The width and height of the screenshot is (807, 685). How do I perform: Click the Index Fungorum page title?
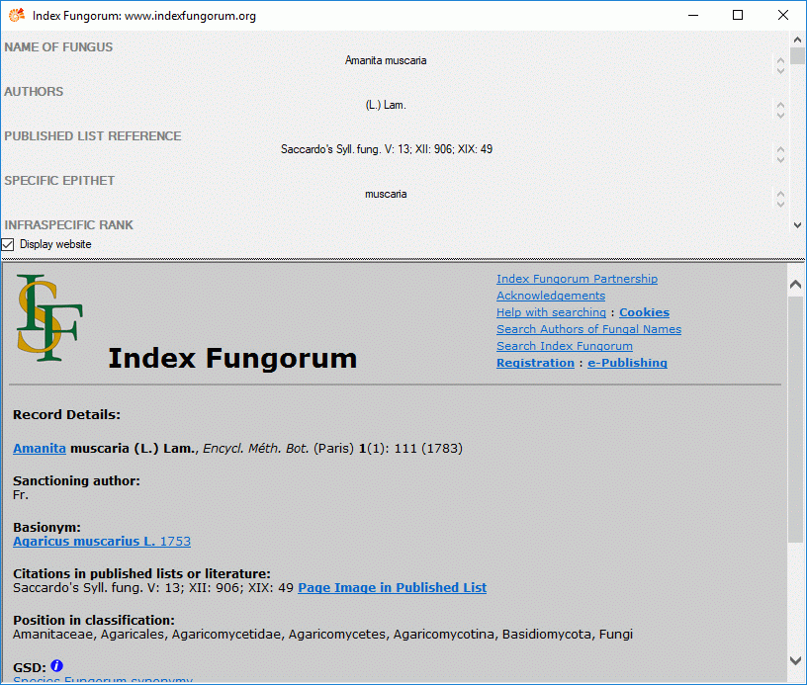pos(232,359)
